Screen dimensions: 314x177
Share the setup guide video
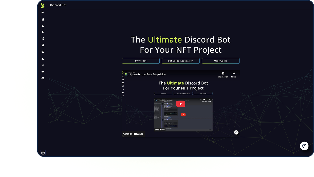[x=233, y=75]
